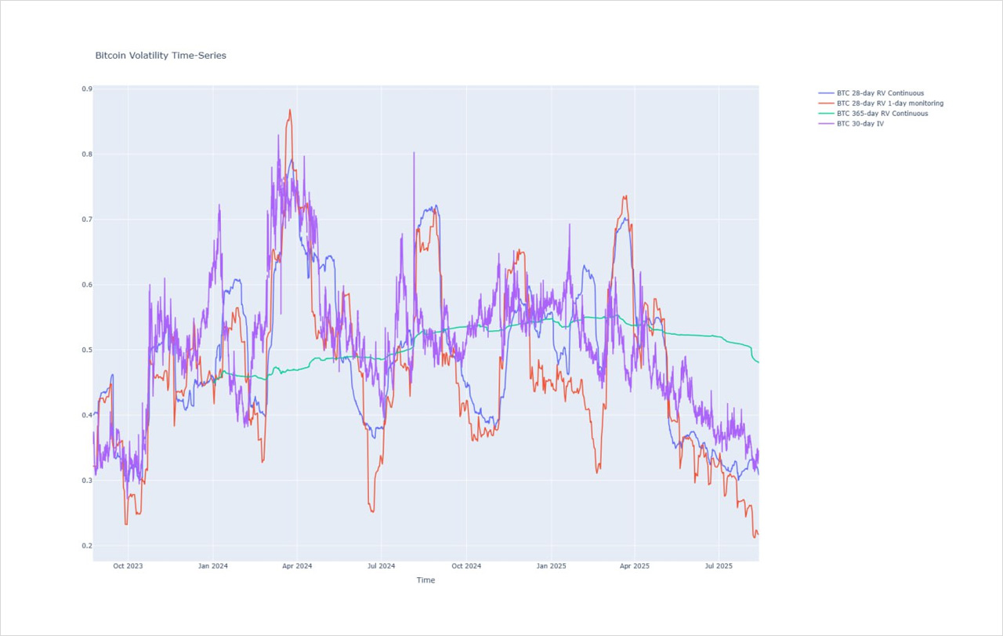Hide the BTC 28-day RV 1-day monitoring series
Screen dimensions: 1003x636
(x=889, y=103)
